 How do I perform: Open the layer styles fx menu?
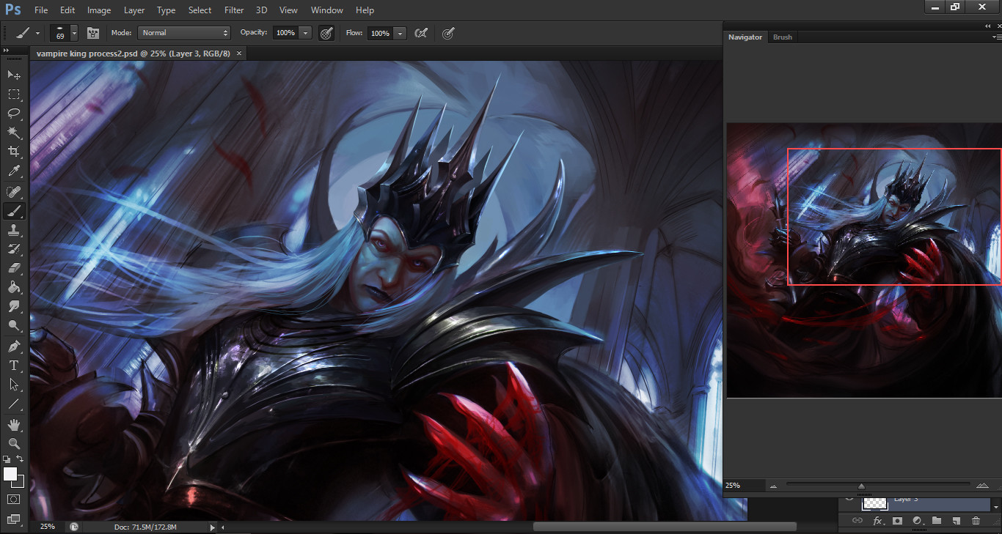(x=877, y=521)
